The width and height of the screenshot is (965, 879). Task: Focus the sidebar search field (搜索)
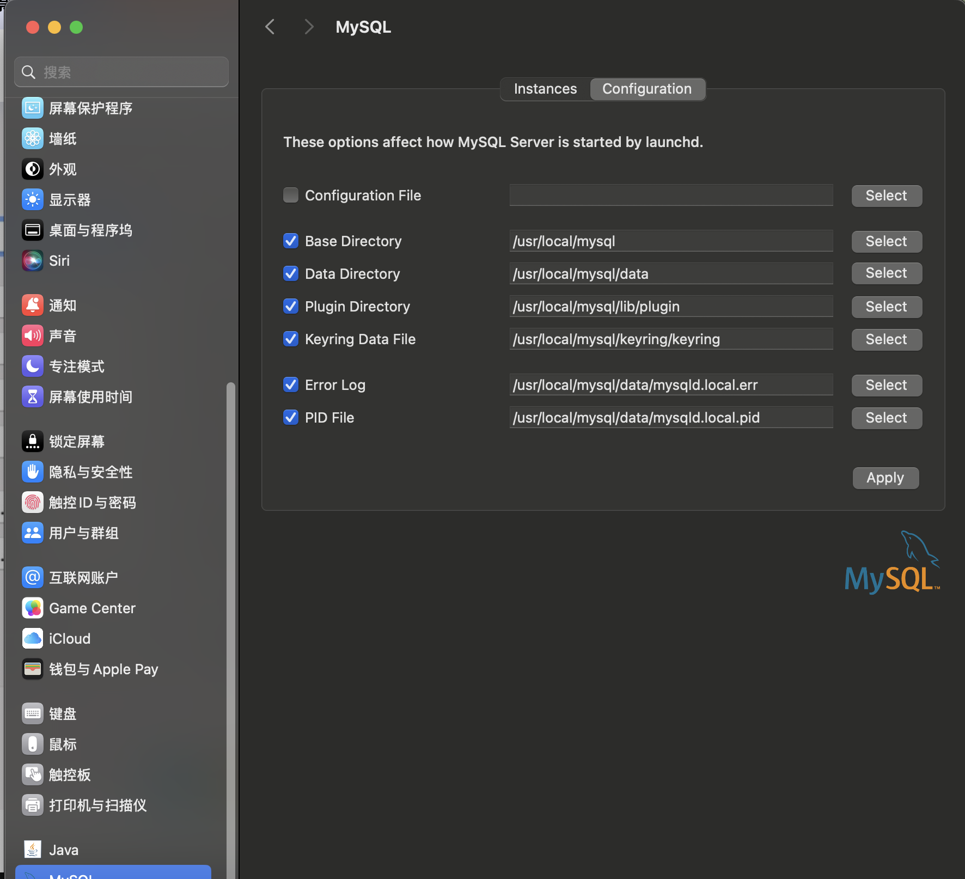pos(121,72)
